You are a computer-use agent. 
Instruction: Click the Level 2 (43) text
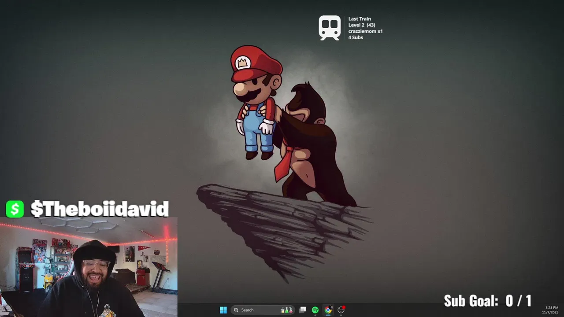pyautogui.click(x=362, y=25)
